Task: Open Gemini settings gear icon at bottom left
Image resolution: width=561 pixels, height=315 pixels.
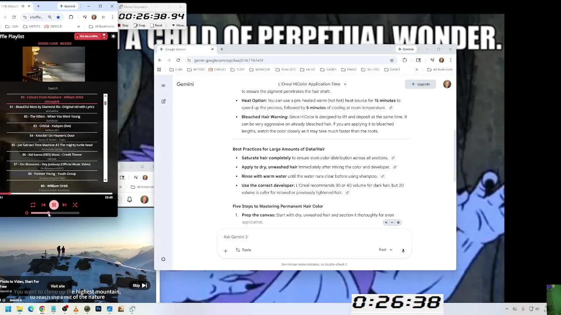Action: (163, 259)
